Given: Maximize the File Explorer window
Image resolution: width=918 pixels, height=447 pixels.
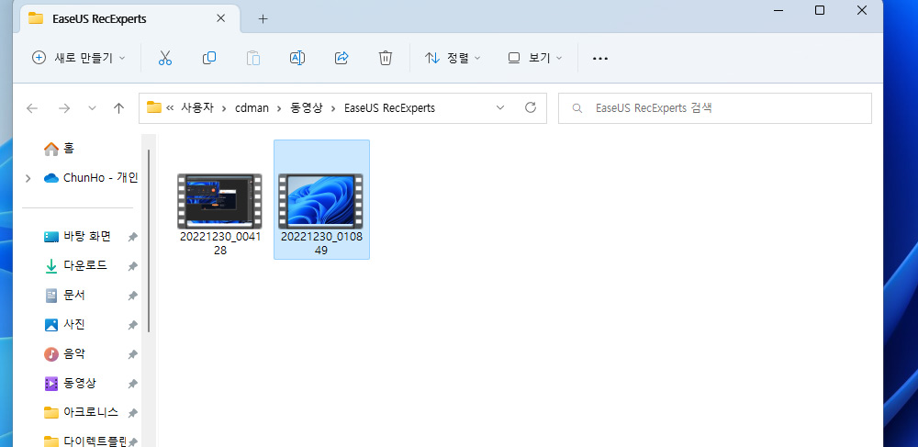Looking at the screenshot, I should (820, 10).
